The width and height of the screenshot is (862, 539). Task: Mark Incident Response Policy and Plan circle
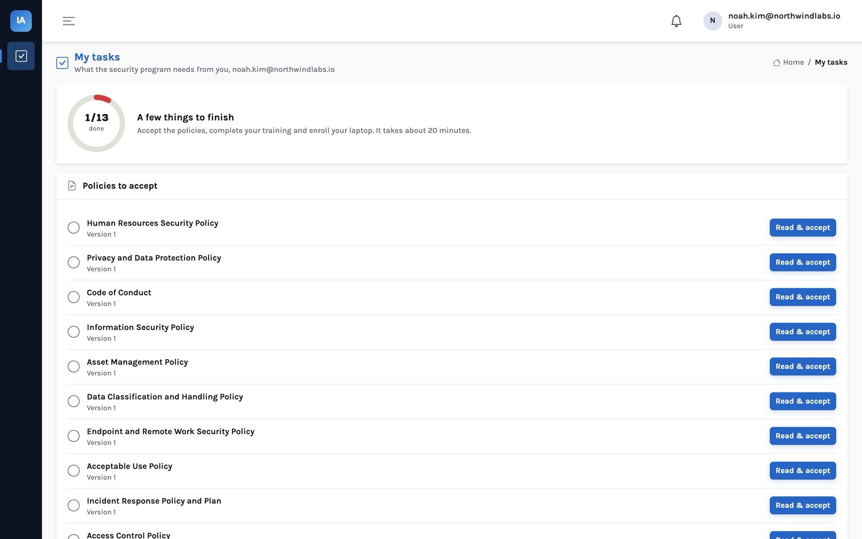74,505
